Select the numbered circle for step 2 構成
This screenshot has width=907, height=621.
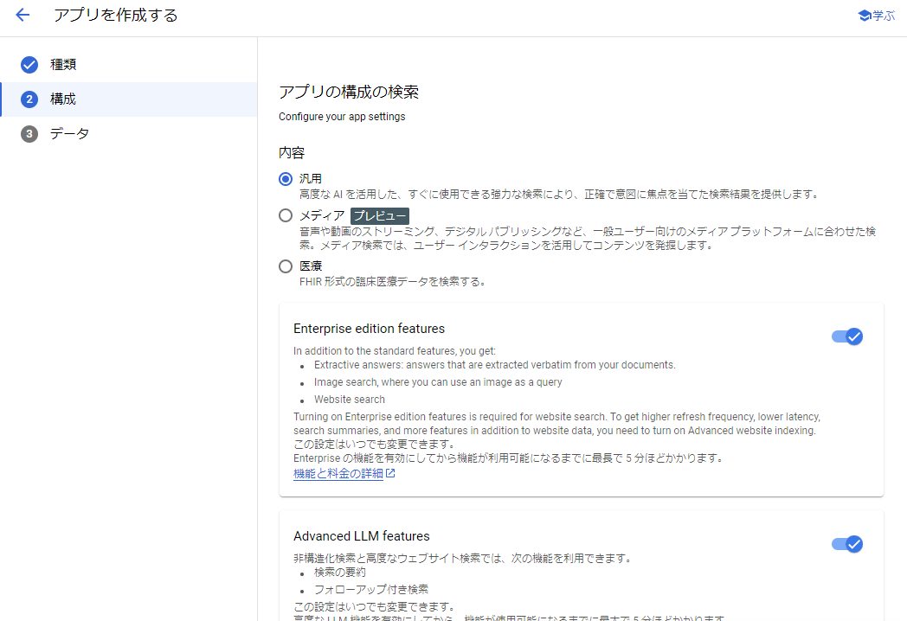click(x=29, y=99)
